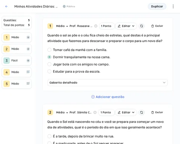Open the three-dot more options menu
180x144 pixels.
(173, 6)
